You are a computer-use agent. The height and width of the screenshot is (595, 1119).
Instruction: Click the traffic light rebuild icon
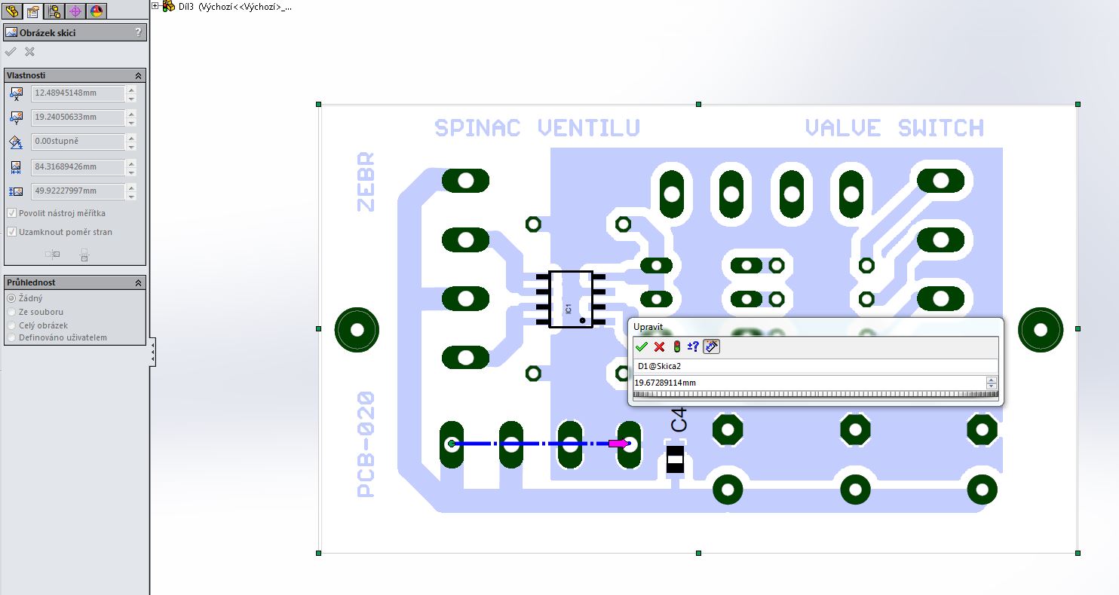tap(676, 346)
